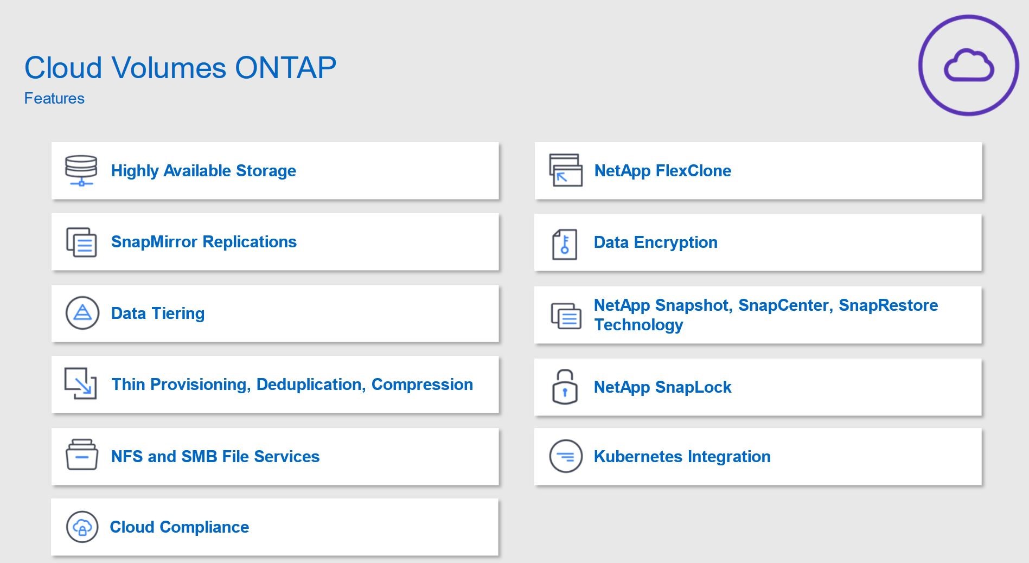Select the Kubernetes Integration text
The width and height of the screenshot is (1029, 563).
pyautogui.click(x=682, y=457)
